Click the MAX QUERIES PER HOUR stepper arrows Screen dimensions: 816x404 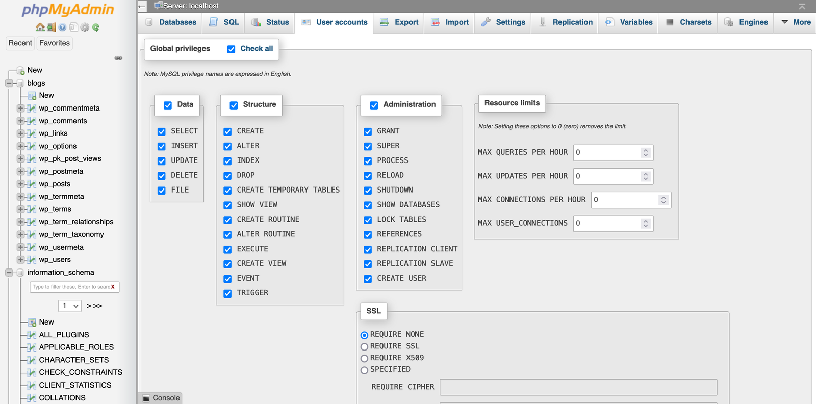click(646, 152)
